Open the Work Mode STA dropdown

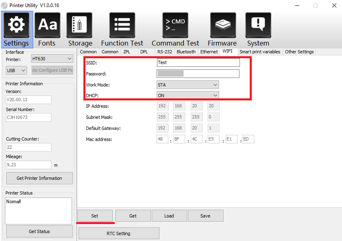(x=188, y=85)
